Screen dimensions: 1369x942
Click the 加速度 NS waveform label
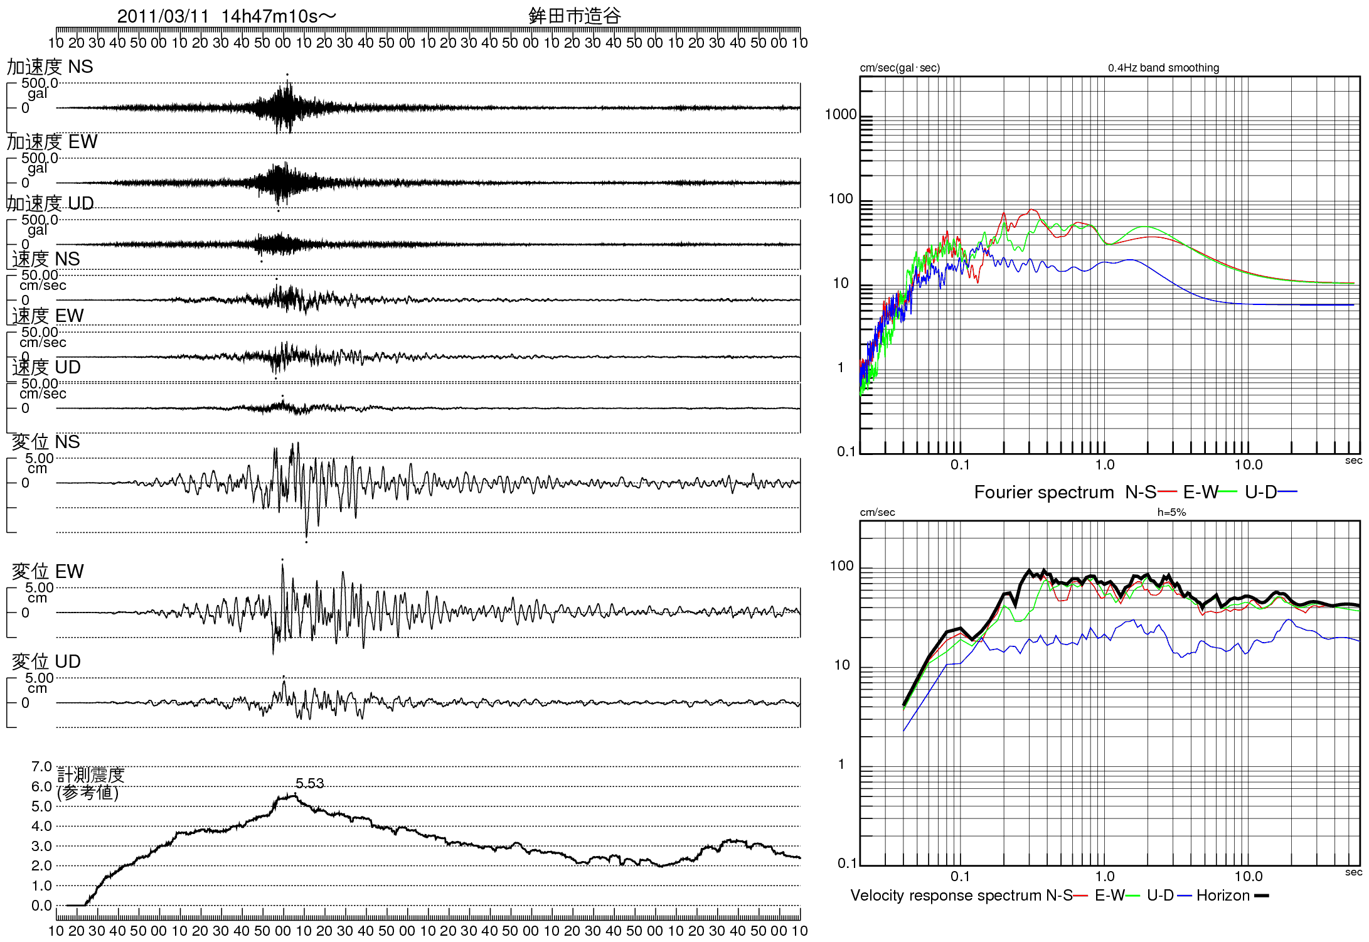(x=50, y=67)
